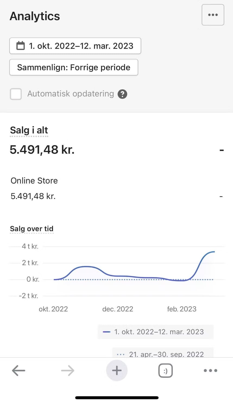Screen dimensions: 233x404
Task: Open the Analytics more actions menu
Action: tap(213, 15)
